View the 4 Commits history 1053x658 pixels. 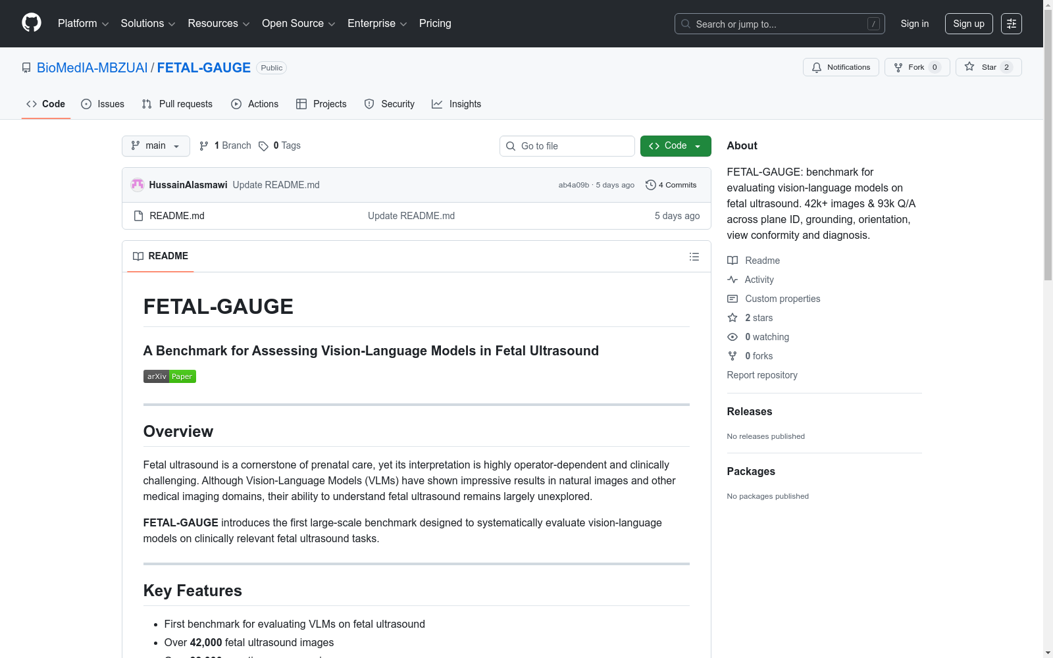pos(671,185)
